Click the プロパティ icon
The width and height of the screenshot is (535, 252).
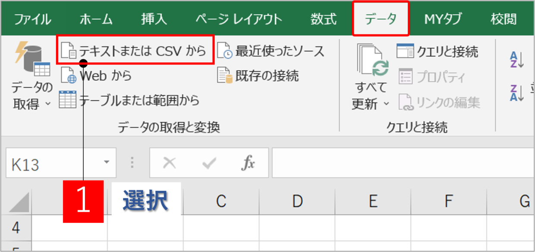[405, 76]
